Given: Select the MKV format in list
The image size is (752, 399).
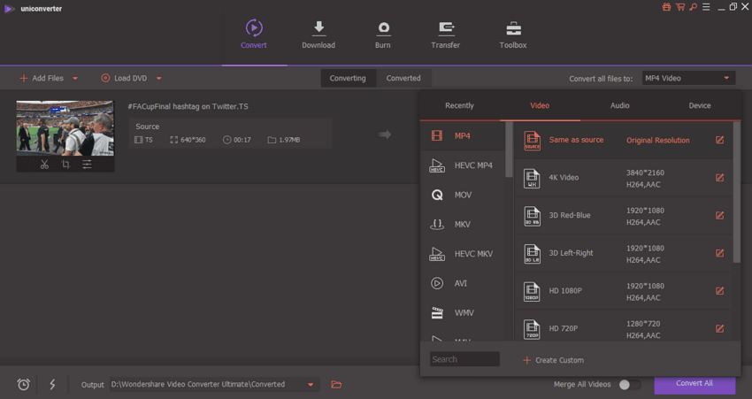Looking at the screenshot, I should (x=462, y=225).
